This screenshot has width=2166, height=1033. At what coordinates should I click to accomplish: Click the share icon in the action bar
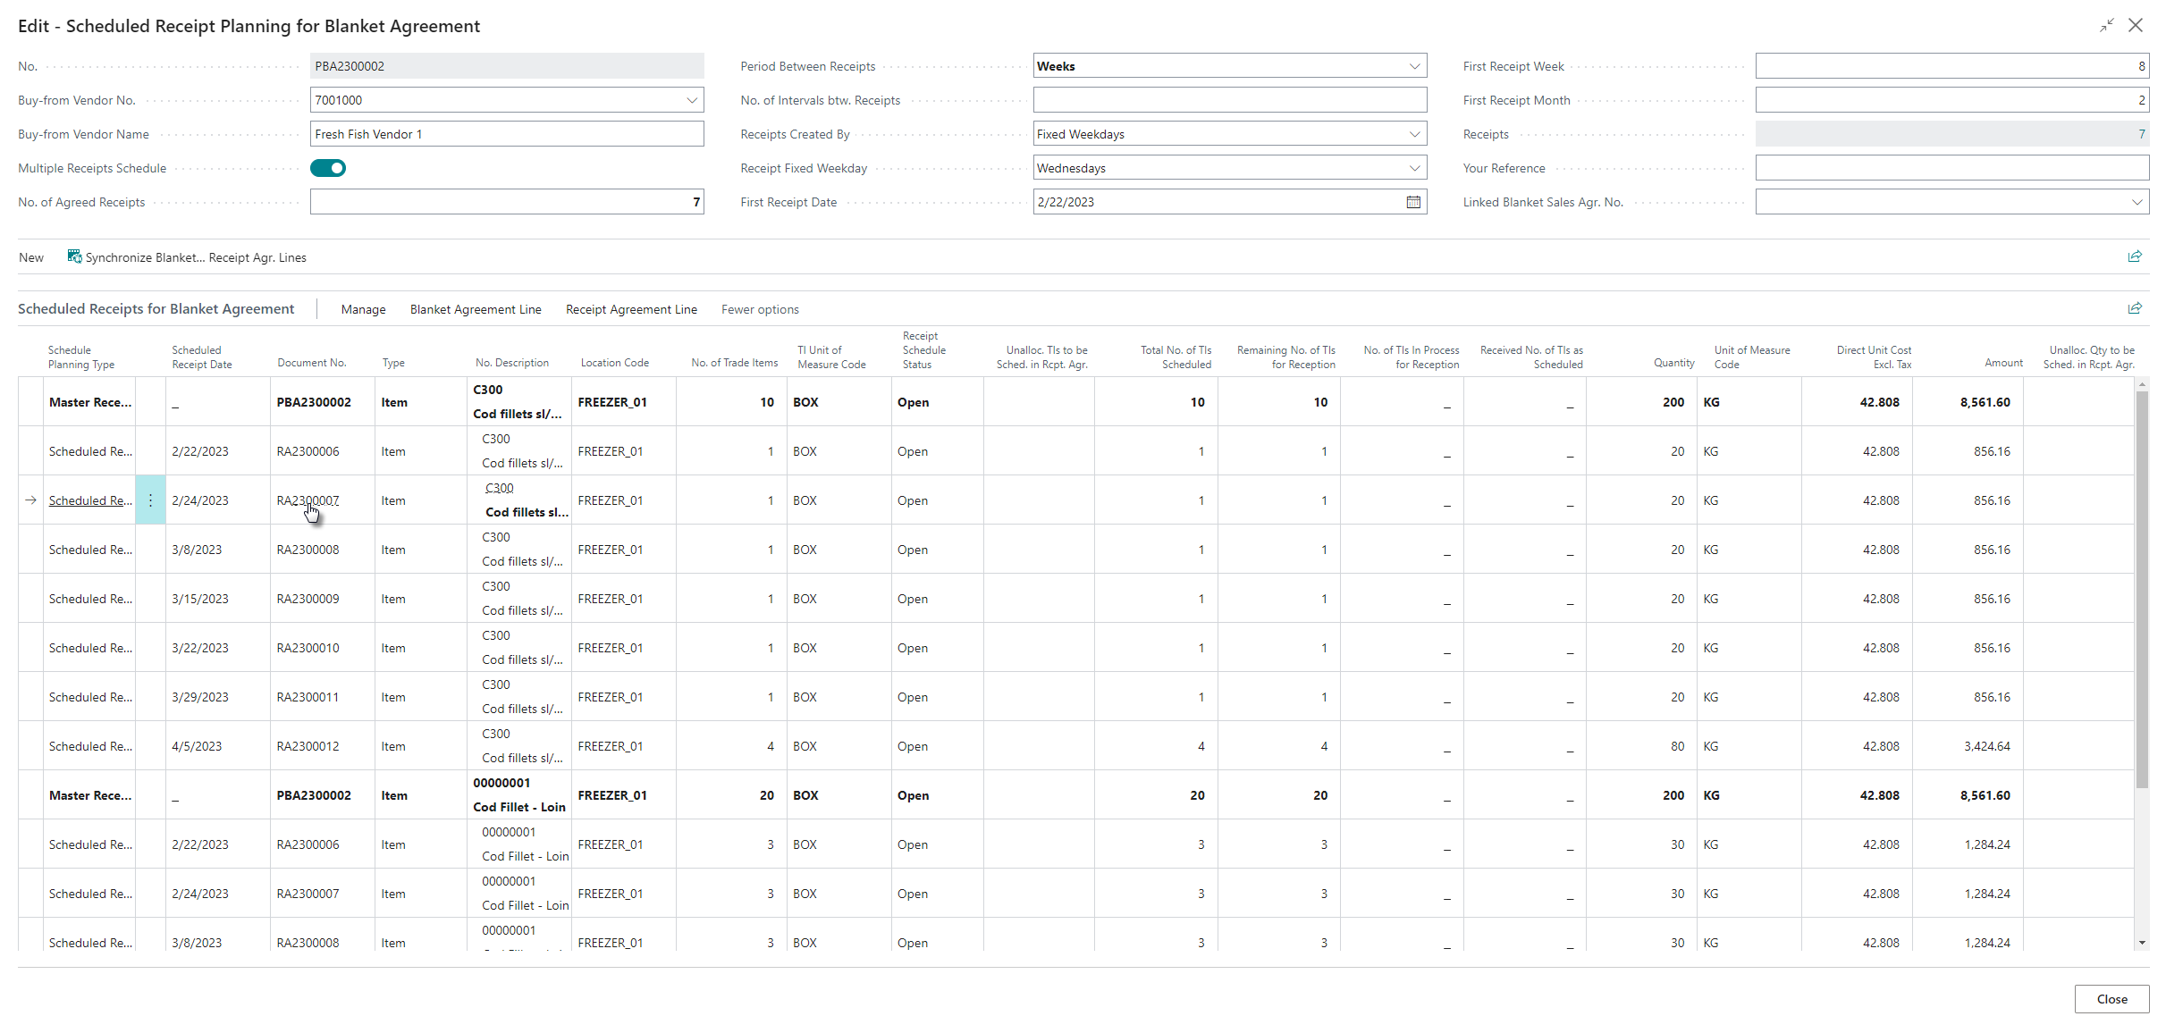coord(2135,257)
